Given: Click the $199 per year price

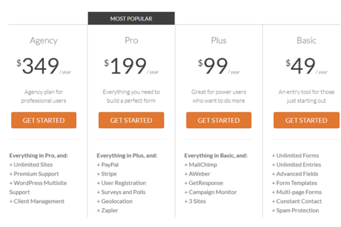Looking at the screenshot, I should coord(131,66).
